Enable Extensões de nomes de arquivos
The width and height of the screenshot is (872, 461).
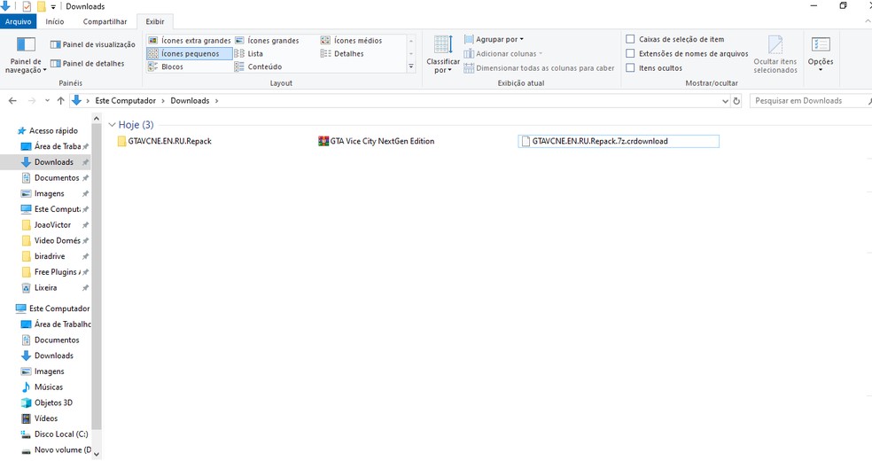click(630, 53)
